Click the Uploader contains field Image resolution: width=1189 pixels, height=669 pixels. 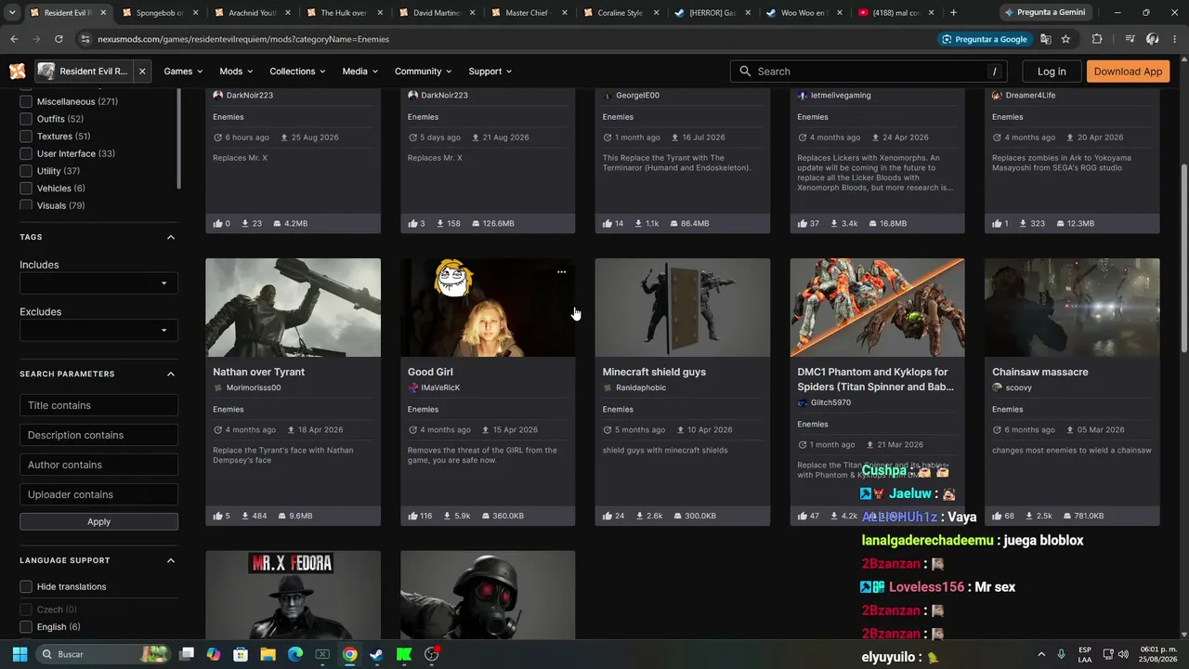pyautogui.click(x=98, y=494)
